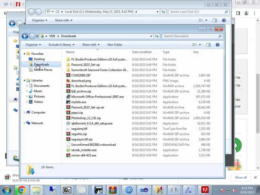
Task: Select the Microsoft-Office-Professional-2007.exe icon
Action: tap(68, 97)
